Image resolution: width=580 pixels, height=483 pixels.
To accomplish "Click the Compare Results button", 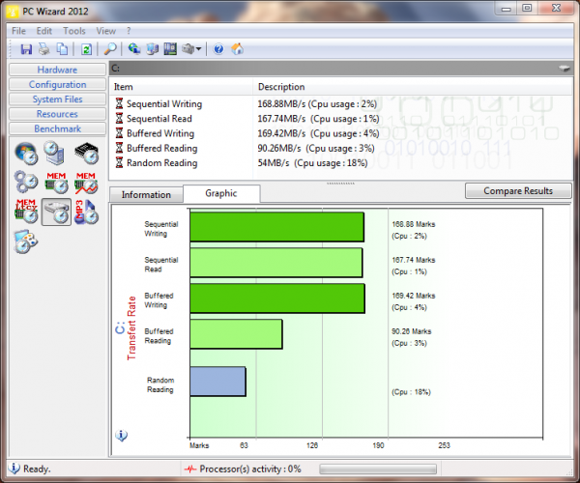I will pos(518,191).
